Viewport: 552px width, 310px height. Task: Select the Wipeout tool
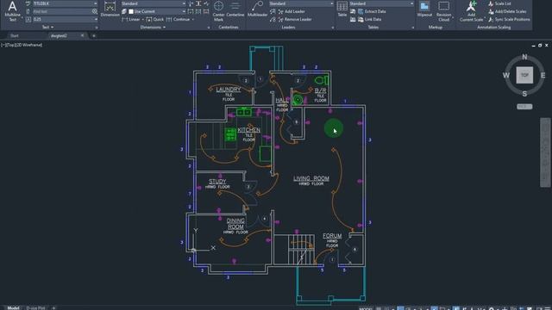coord(424,9)
